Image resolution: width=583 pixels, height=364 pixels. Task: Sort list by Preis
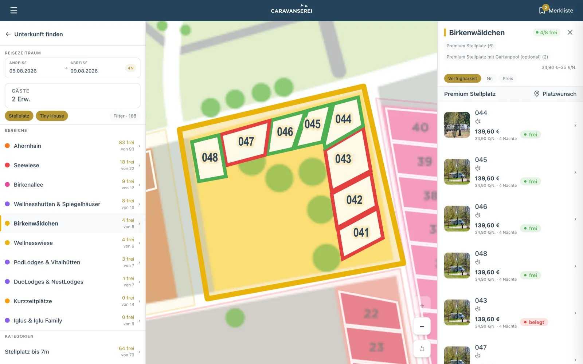pos(508,79)
